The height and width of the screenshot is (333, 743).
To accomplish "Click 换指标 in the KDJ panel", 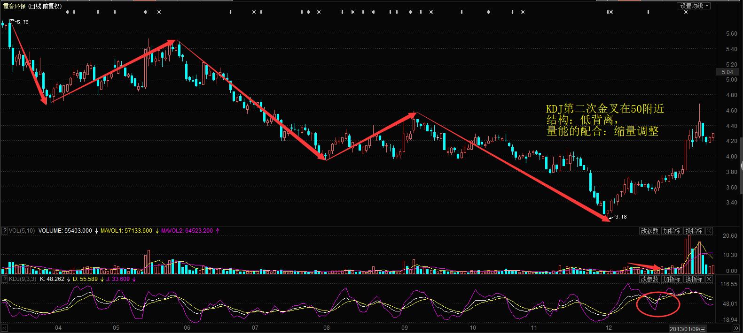I will tap(694, 279).
